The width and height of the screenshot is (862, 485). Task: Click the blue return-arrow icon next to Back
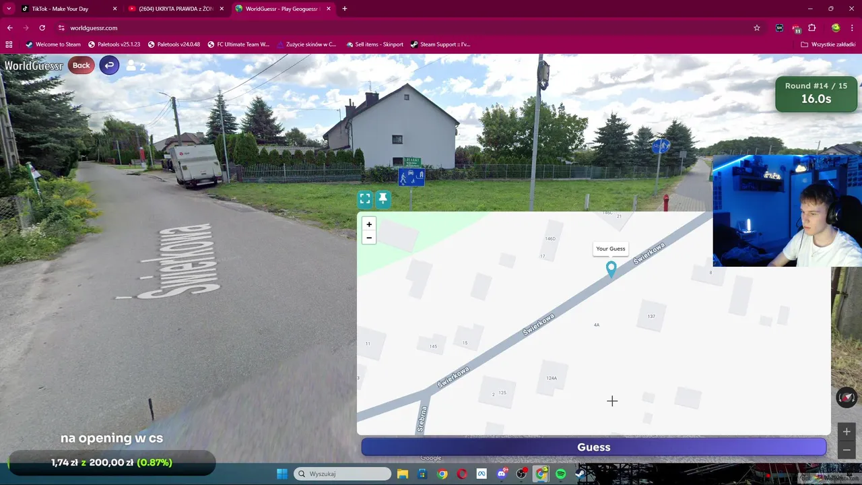109,65
